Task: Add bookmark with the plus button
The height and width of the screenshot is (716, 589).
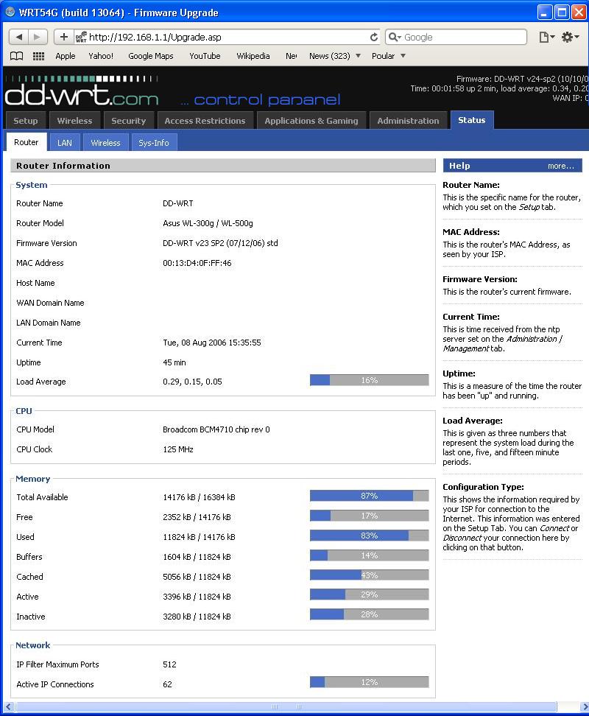Action: coord(64,37)
